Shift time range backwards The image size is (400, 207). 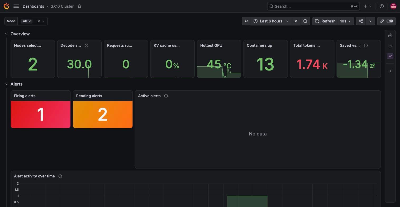point(246,21)
